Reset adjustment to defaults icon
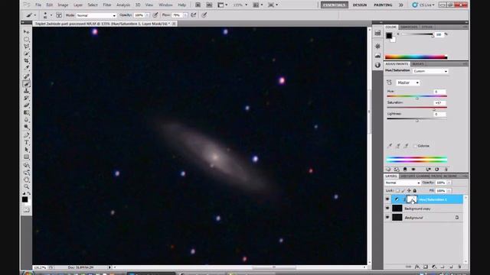The width and height of the screenshot is (490, 275). pos(437,170)
